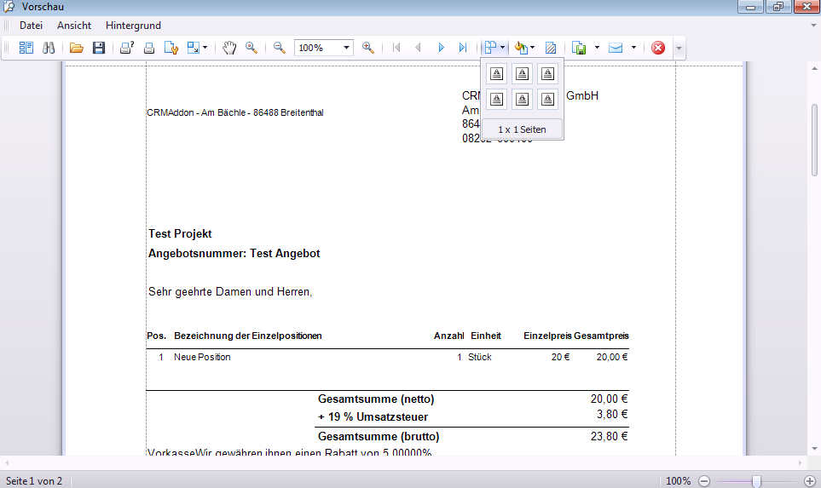Select first row, third column page cell
Viewport: 821px width, 488px height.
547,74
